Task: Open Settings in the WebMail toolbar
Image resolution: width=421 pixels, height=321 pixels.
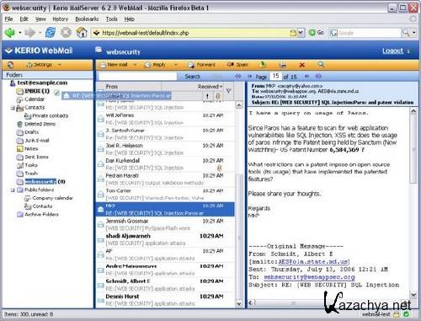Action: click(x=40, y=65)
